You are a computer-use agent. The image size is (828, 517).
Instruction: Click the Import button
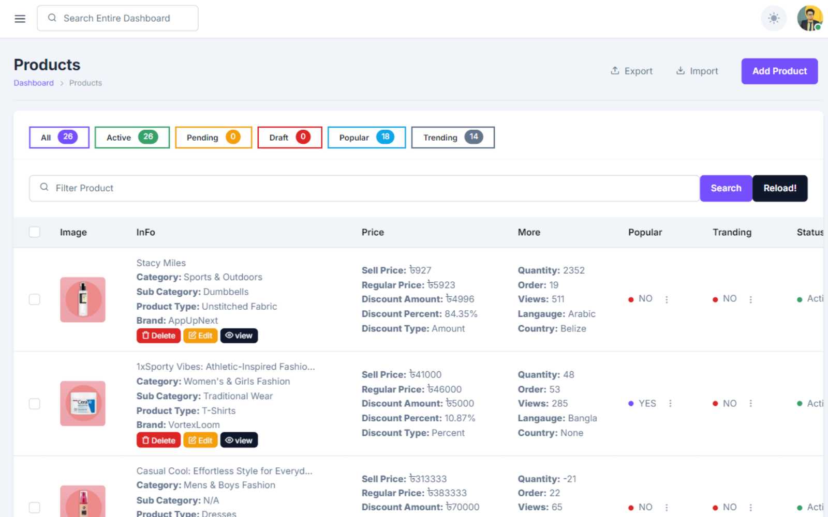(x=697, y=71)
